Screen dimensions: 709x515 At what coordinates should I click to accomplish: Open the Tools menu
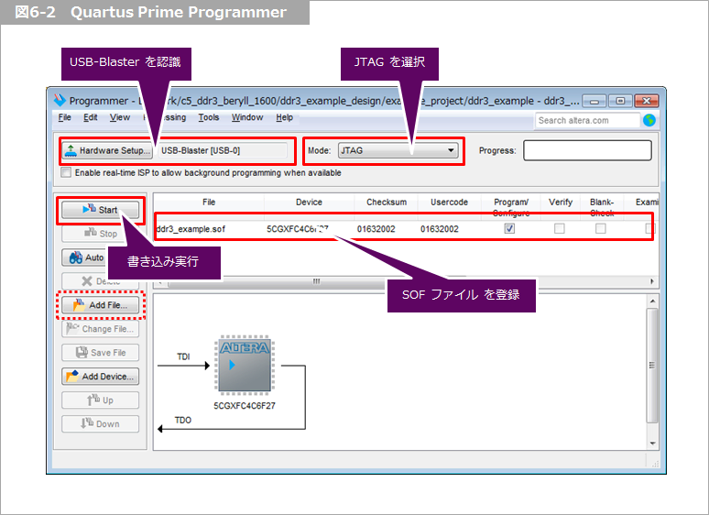point(209,117)
